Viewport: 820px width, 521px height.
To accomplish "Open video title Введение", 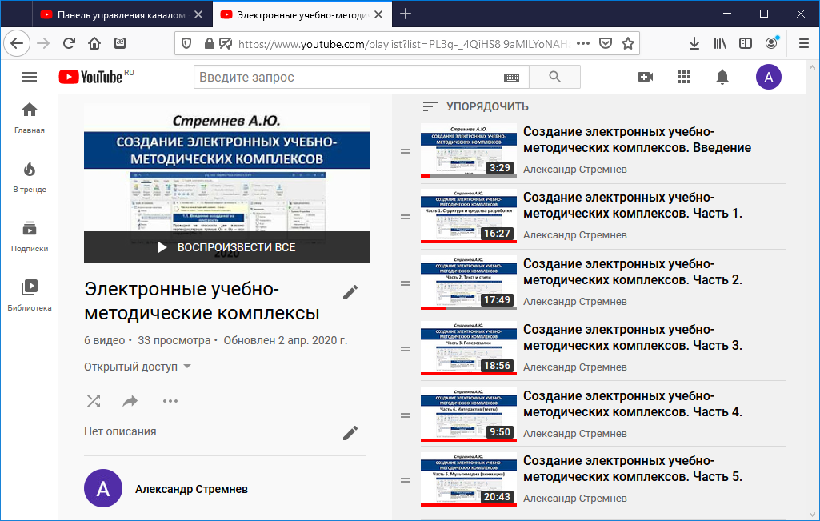I will pyautogui.click(x=637, y=140).
